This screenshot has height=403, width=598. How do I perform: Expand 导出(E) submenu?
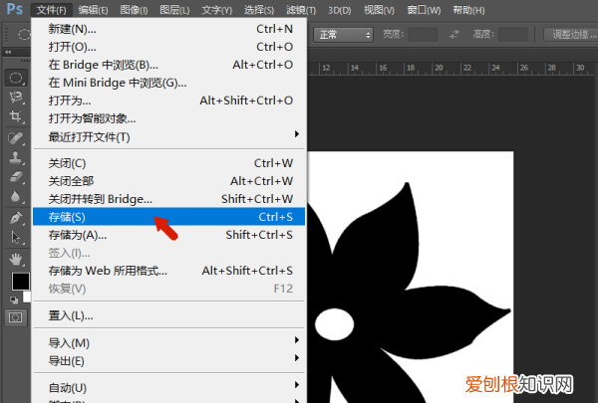pos(169,361)
